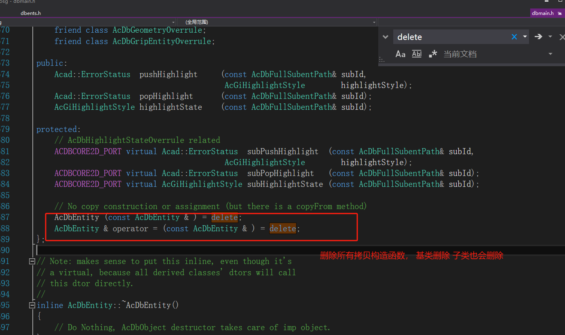
Task: Click highlighted 'delete' on operator = line
Action: [x=282, y=228]
